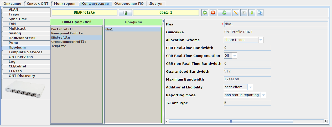Click the dba1:1 header label
The image size is (332, 127).
tap(166, 13)
